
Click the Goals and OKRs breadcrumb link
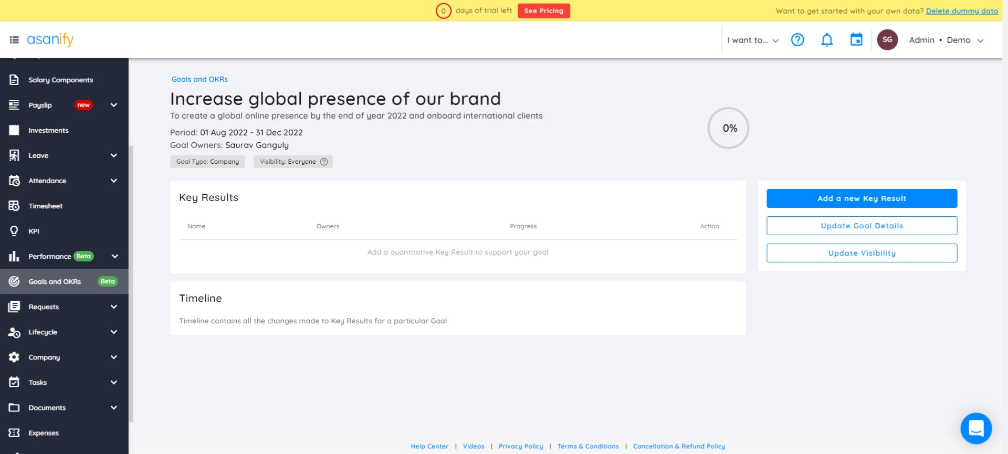pyautogui.click(x=199, y=79)
